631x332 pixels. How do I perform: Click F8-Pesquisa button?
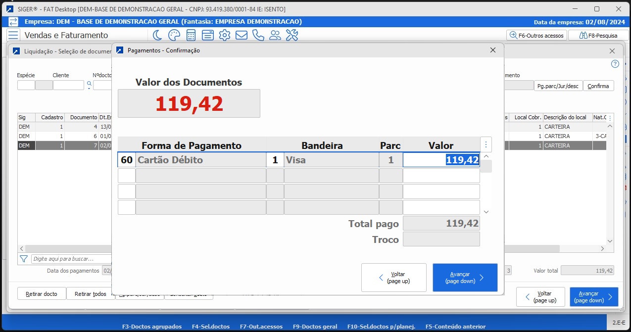coord(598,36)
